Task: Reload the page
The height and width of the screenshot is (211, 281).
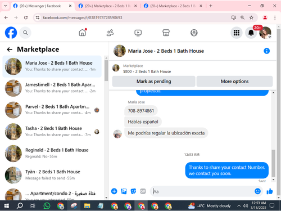Action: pos(26,17)
